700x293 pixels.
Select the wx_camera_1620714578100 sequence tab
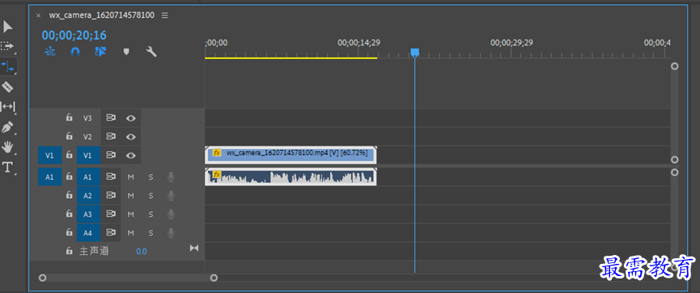pyautogui.click(x=102, y=15)
